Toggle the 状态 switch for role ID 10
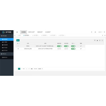Viewport: 106px width, 106px height. pyautogui.click(x=73, y=49)
